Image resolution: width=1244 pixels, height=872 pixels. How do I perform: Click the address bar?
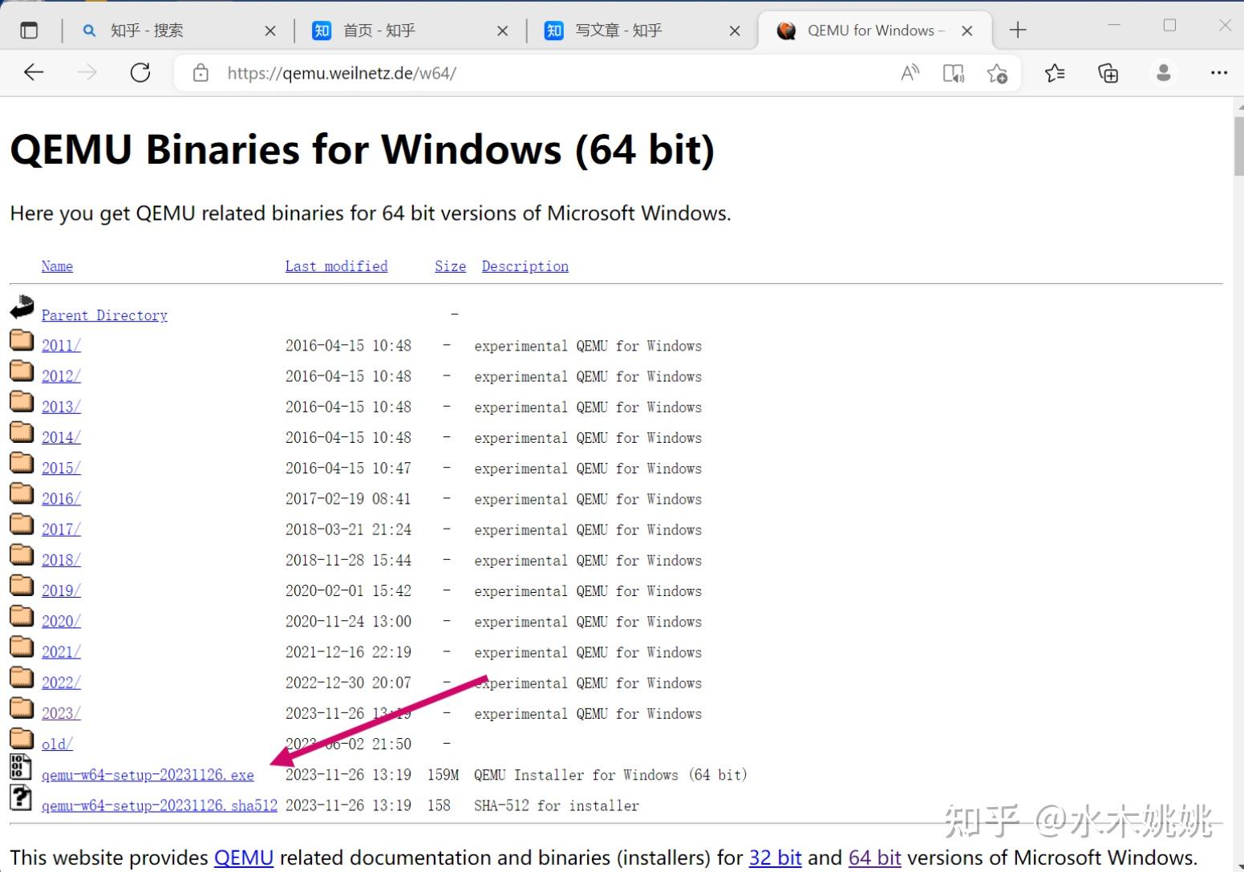click(x=481, y=73)
